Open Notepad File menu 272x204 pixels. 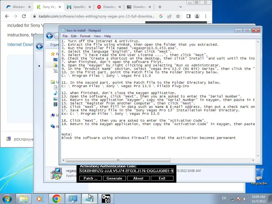coord(65,36)
